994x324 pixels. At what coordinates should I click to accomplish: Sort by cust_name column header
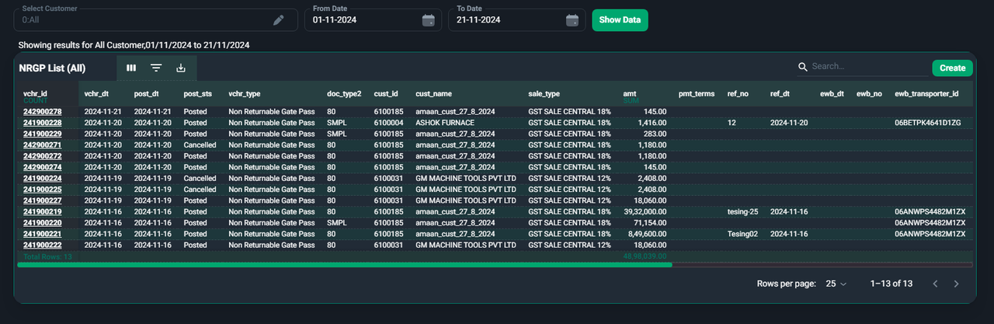(434, 94)
